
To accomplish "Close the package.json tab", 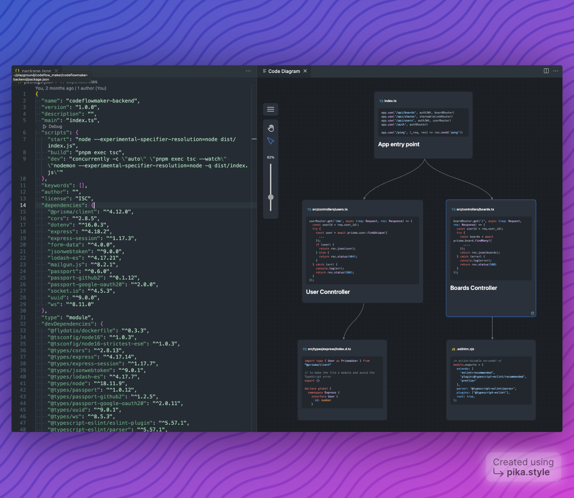I will pos(56,71).
